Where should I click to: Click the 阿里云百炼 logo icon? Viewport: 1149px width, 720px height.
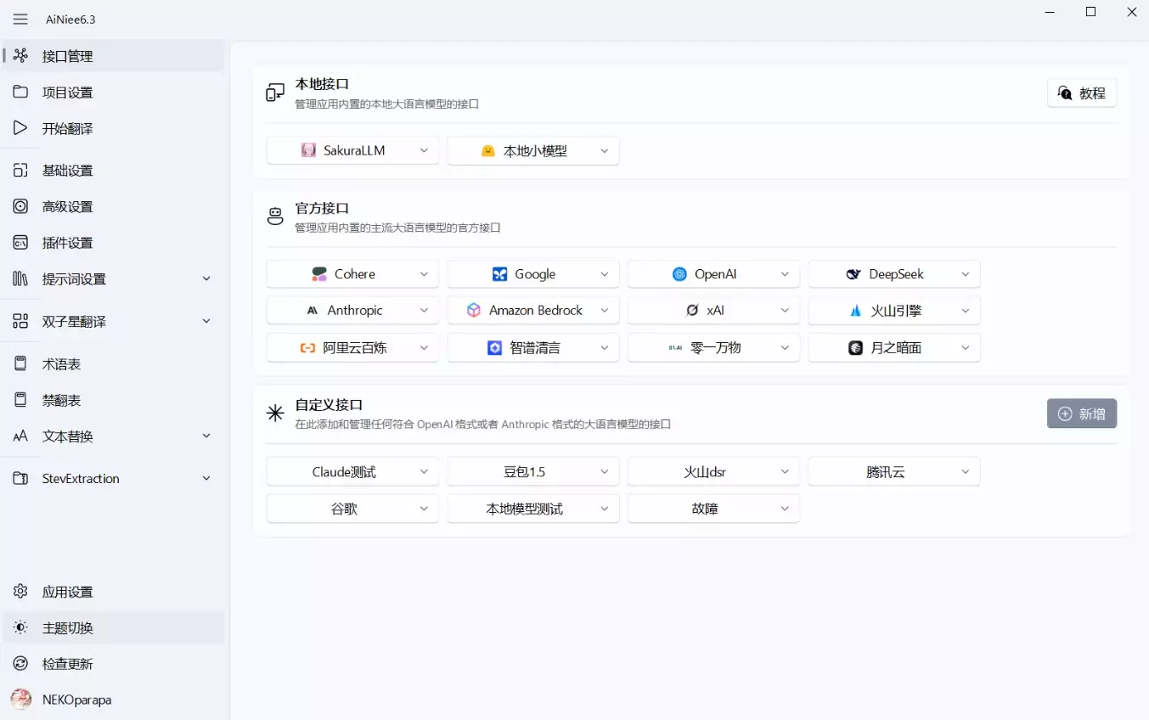(307, 348)
